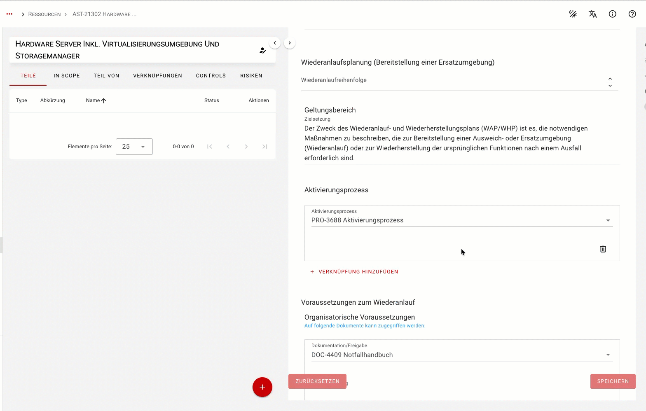Click the Wiederanlaufsplanung section heading

[x=398, y=62]
